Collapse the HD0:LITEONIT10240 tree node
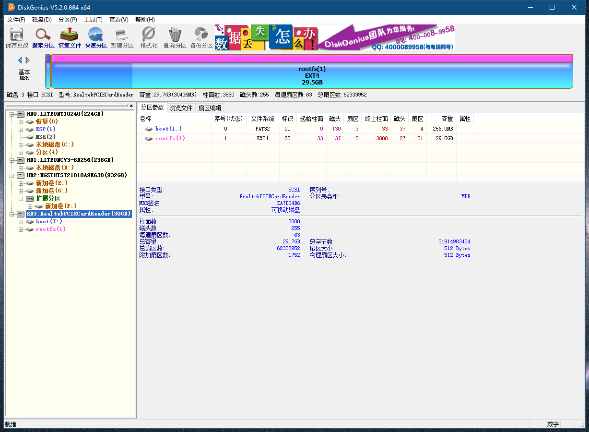The image size is (589, 432). point(12,114)
